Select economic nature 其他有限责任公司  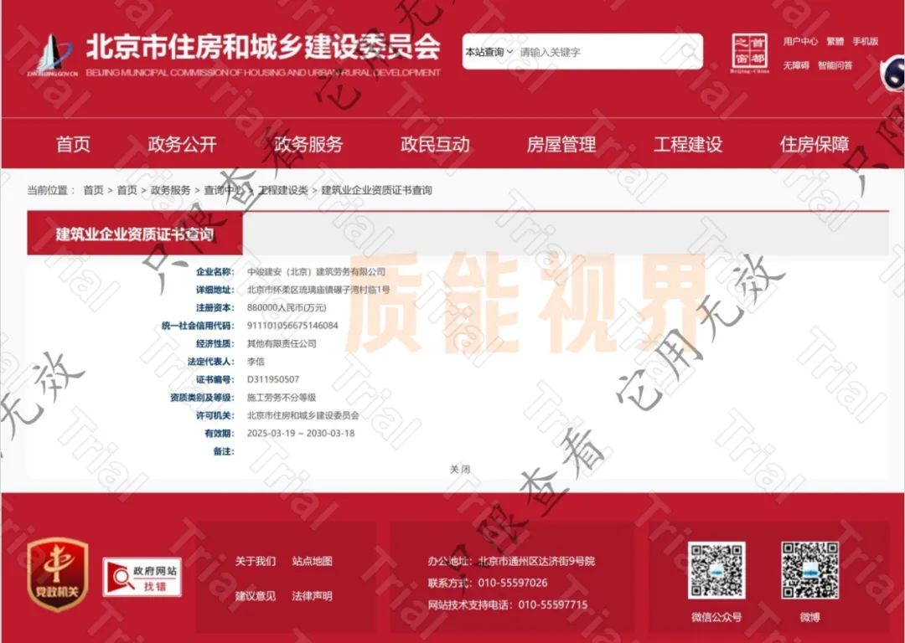pos(282,344)
